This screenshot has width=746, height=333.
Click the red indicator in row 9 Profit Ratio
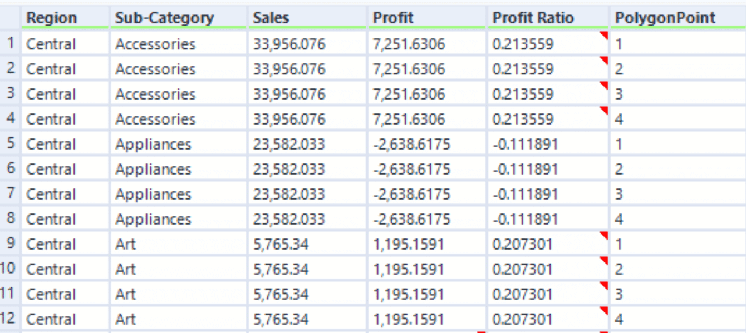[603, 236]
